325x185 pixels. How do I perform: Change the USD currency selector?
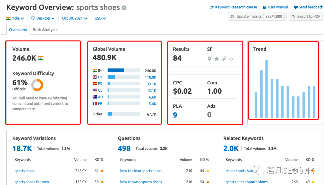pos(100,18)
